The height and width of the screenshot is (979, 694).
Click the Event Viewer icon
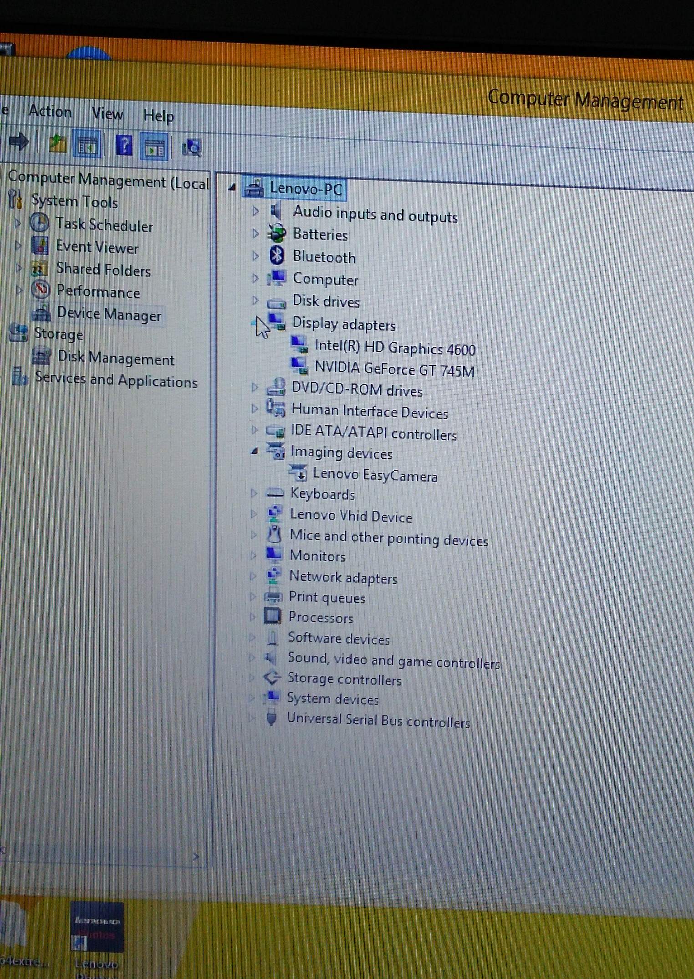40,246
